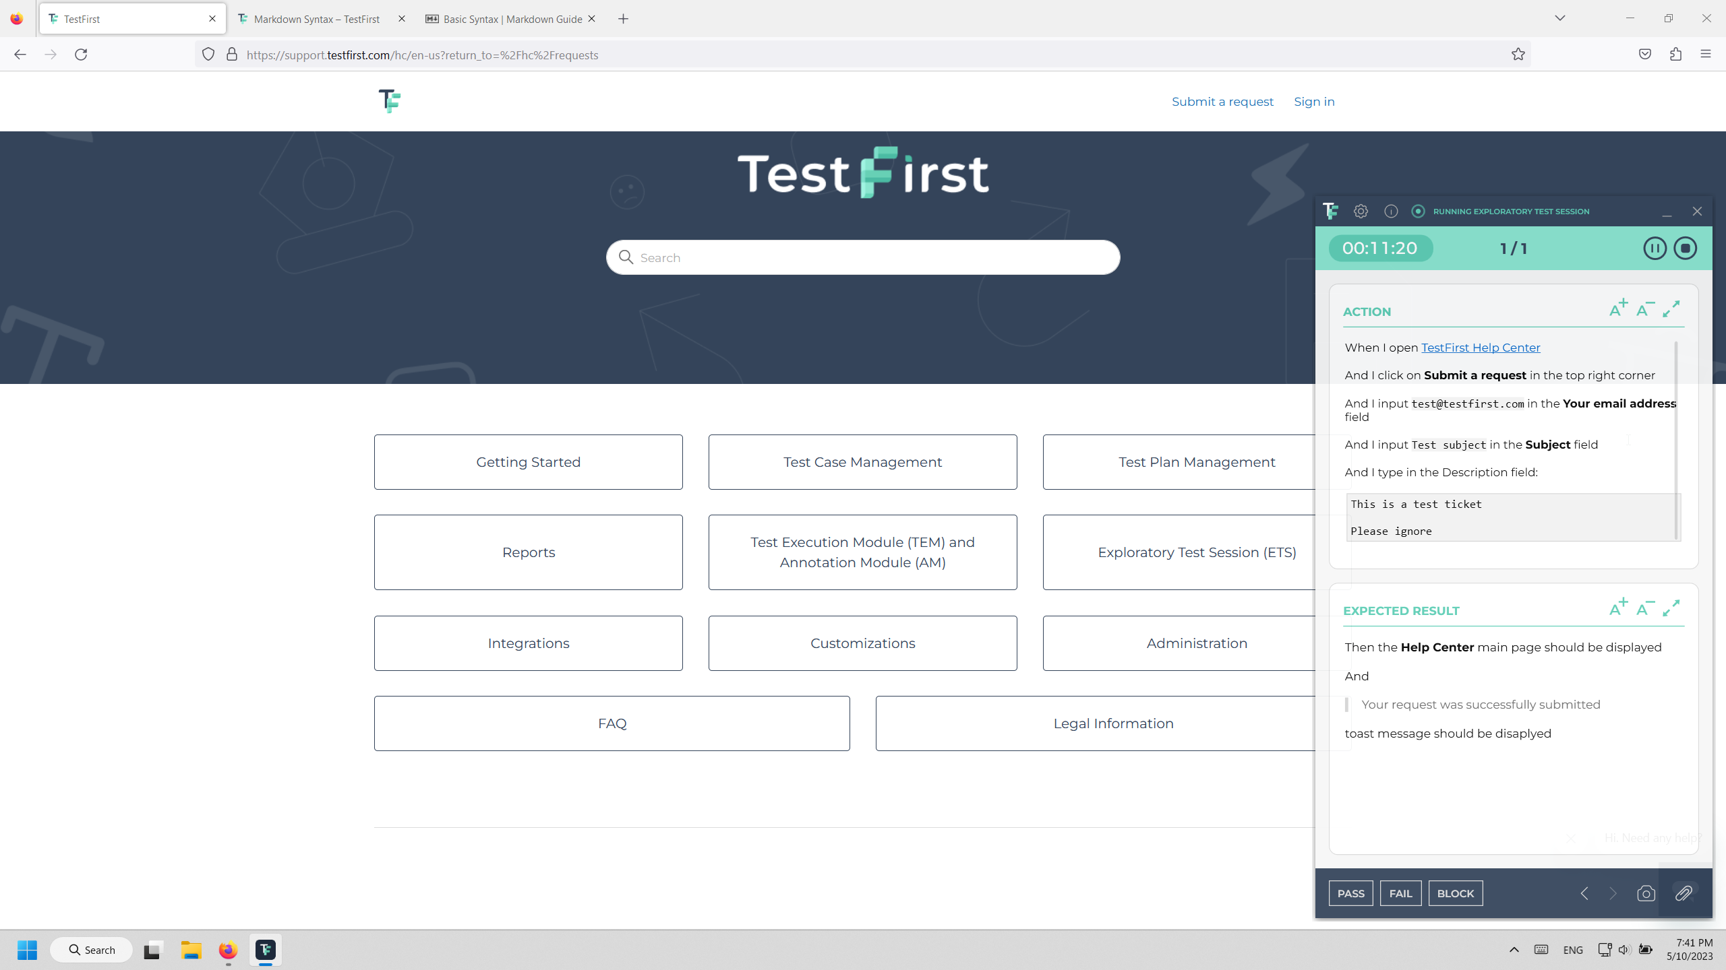Click the info icon in session panel

click(1391, 212)
